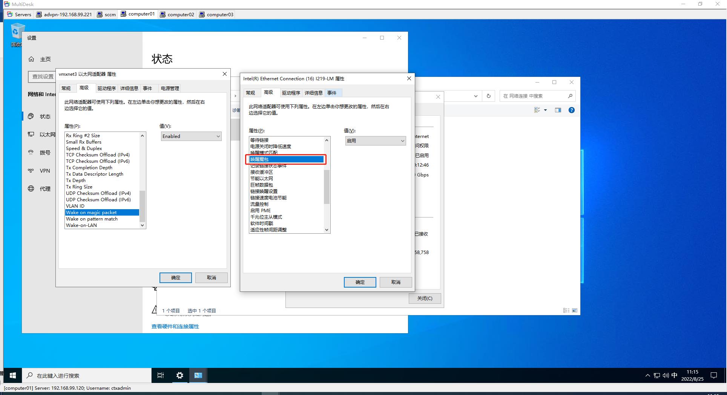Select 流量控制 property
Image resolution: width=727 pixels, height=395 pixels.
(286, 204)
